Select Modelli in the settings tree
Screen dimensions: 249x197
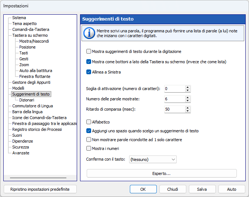pyautogui.click(x=18, y=88)
